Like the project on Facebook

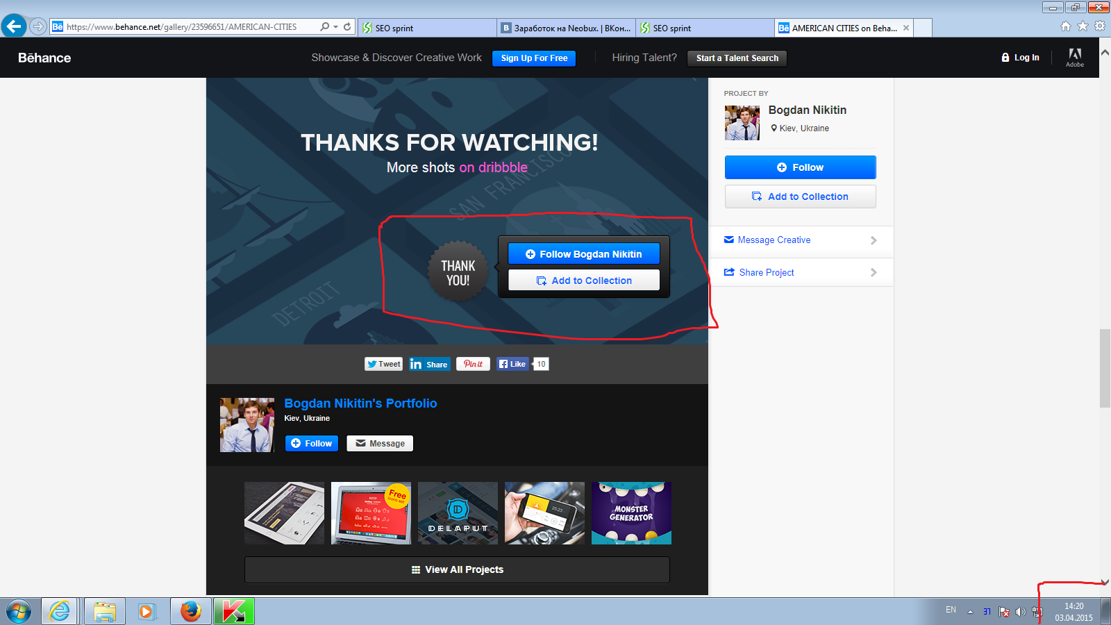click(513, 364)
